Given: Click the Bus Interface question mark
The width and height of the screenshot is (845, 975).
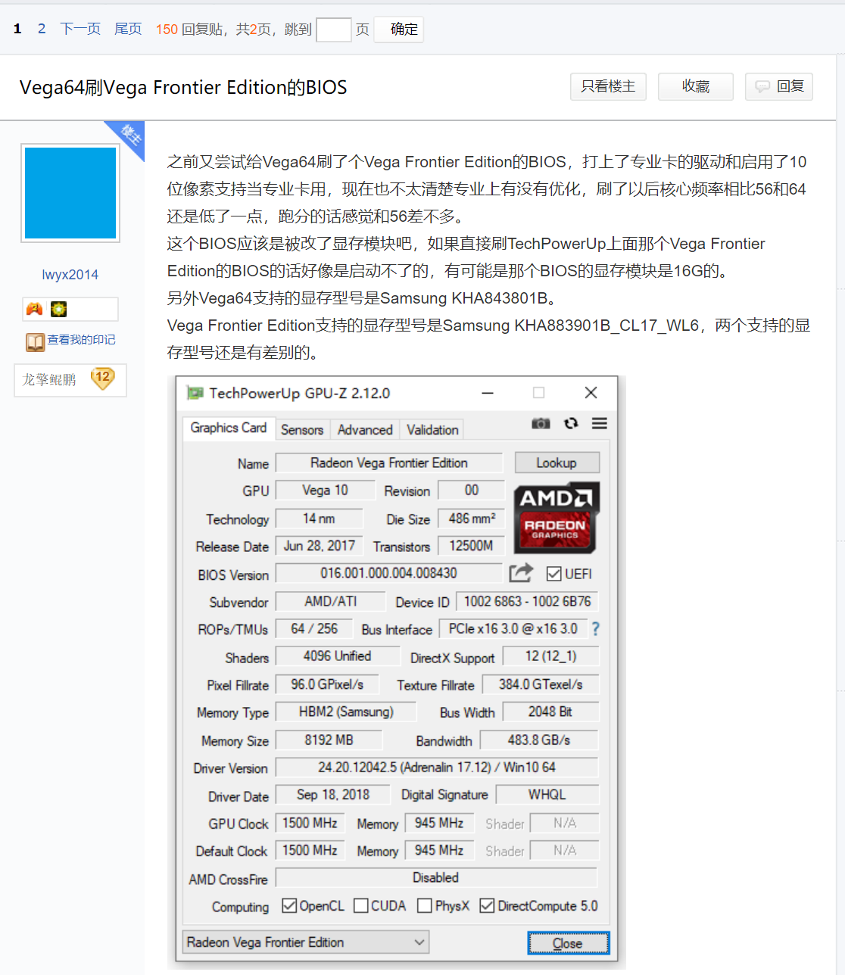Looking at the screenshot, I should (x=595, y=629).
